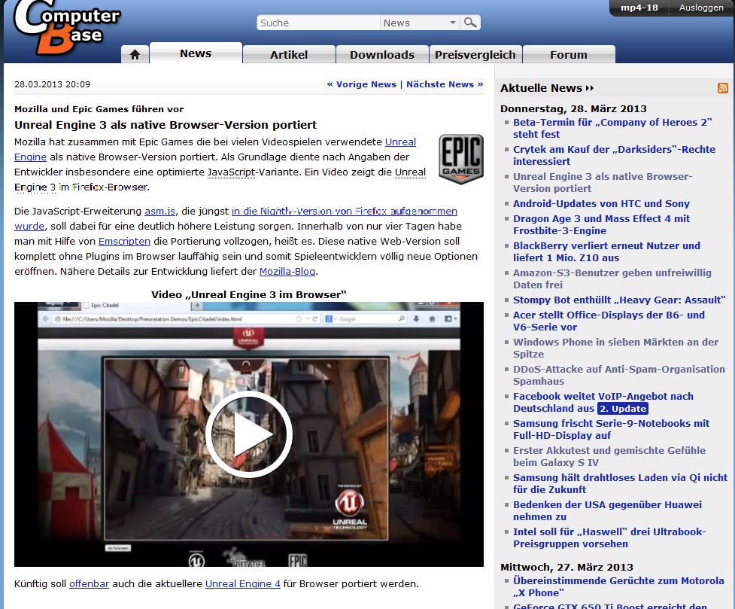
Task: Click Ausloggen to log out
Action: [701, 8]
